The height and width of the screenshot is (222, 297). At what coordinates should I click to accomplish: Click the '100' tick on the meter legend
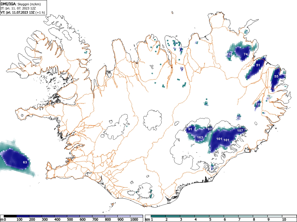[20, 220]
